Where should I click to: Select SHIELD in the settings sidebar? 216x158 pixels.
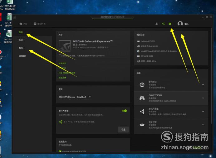(22, 56)
